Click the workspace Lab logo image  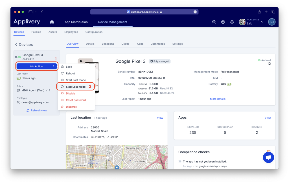pyautogui.click(x=242, y=22)
